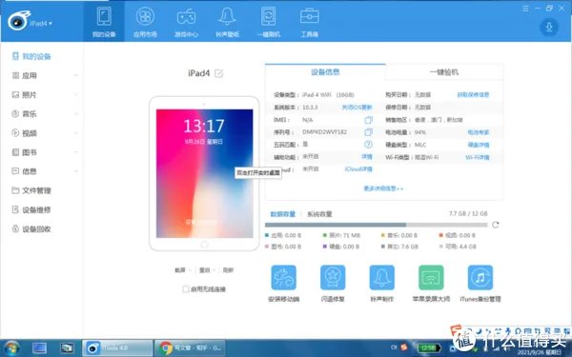Open the 显示 dropdown arrow below device

pyautogui.click(x=214, y=270)
